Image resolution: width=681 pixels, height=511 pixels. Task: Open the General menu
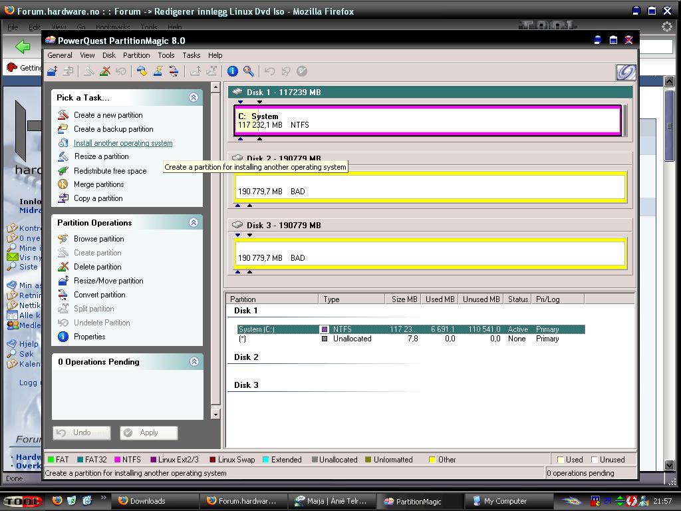(x=60, y=55)
